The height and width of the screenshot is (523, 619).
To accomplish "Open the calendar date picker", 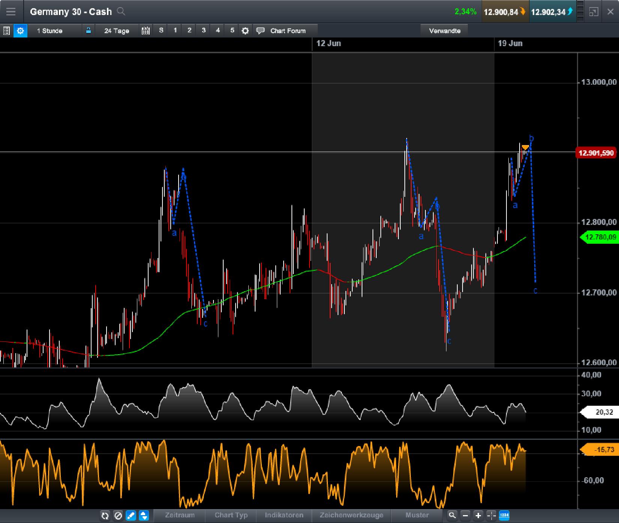I will click(x=146, y=31).
